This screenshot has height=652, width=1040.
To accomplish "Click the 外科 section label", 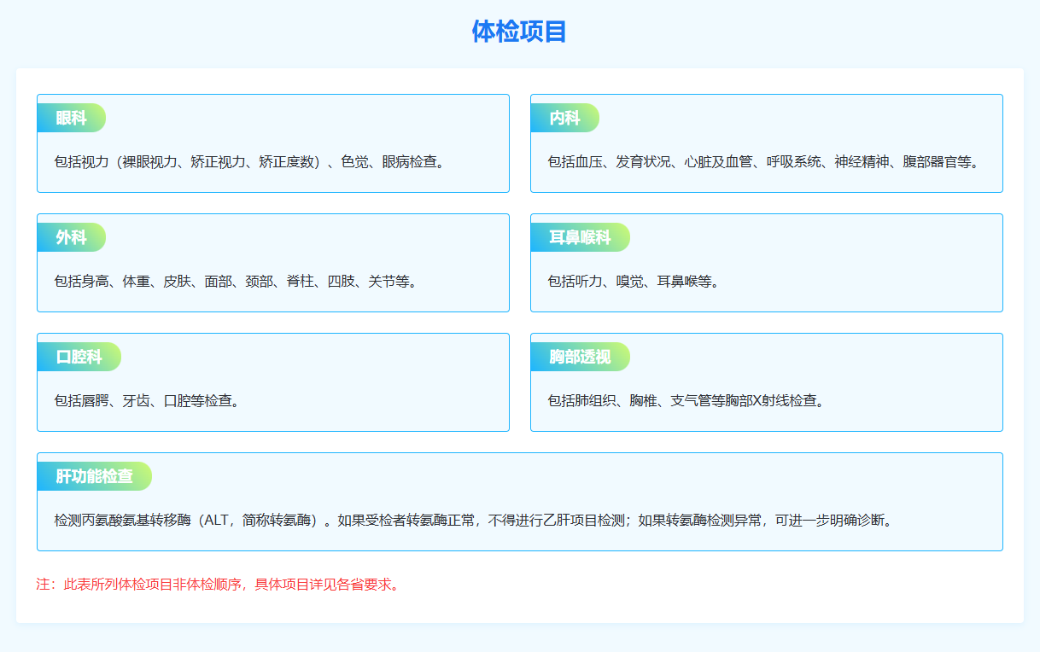I will coord(71,238).
